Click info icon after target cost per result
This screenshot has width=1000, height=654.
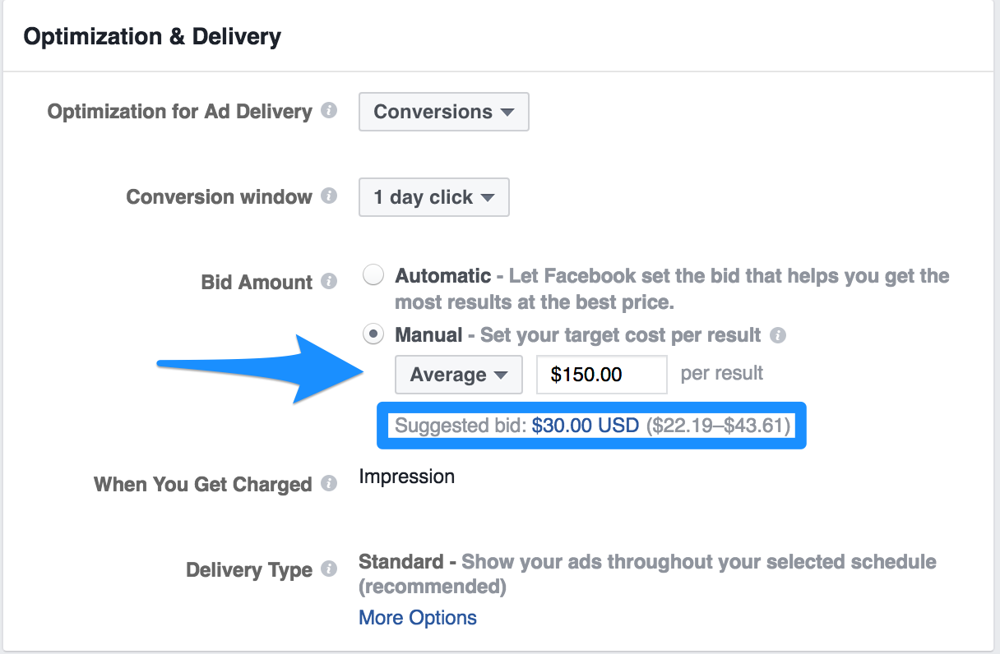[778, 335]
